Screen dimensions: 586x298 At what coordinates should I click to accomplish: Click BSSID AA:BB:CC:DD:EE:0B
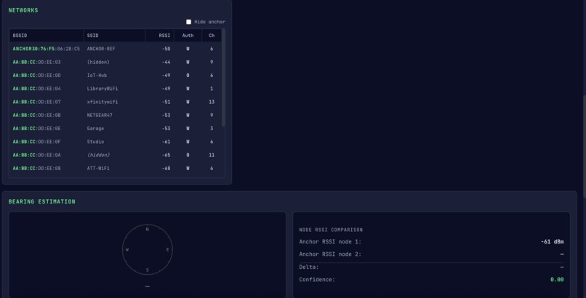tap(36, 116)
